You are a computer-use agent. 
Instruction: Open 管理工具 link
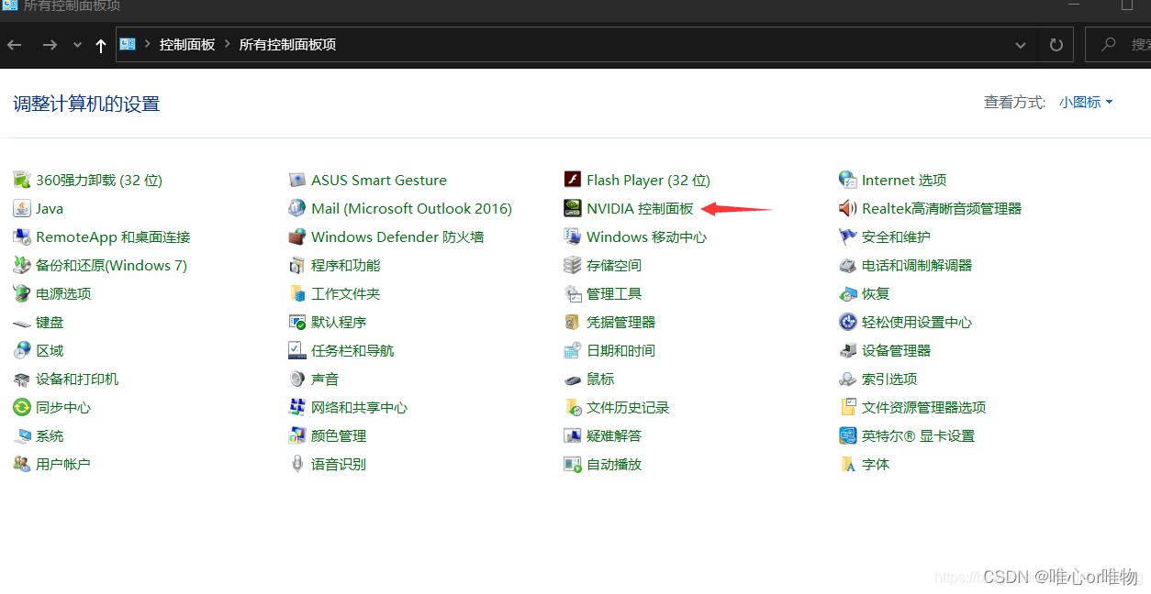coord(614,293)
